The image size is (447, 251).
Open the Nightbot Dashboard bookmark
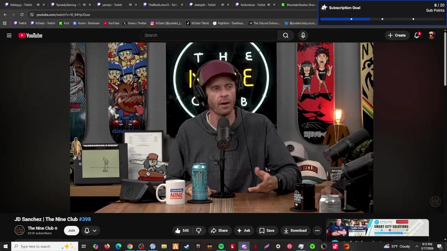click(228, 23)
